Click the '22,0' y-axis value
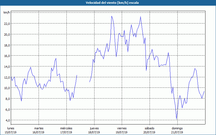 [7, 24]
